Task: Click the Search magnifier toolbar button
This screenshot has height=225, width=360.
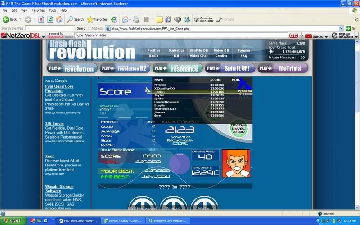Action: (x=75, y=19)
